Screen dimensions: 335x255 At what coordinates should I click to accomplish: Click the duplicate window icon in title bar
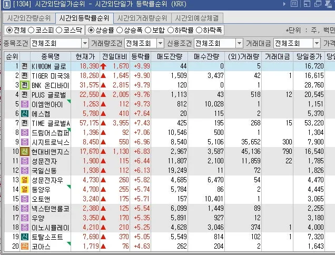point(318,4)
